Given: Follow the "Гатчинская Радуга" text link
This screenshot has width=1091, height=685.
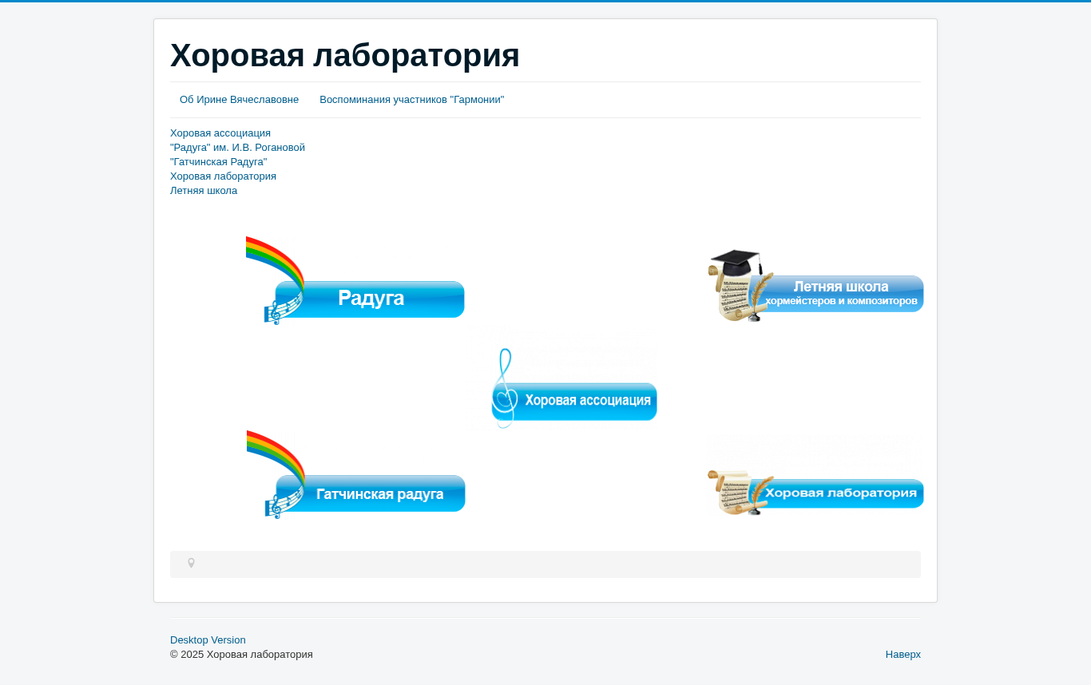Looking at the screenshot, I should (x=219, y=162).
